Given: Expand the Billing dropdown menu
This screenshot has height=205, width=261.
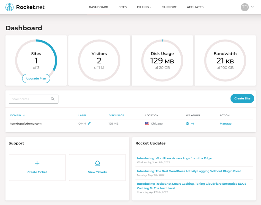Looking at the screenshot, I should (144, 7).
